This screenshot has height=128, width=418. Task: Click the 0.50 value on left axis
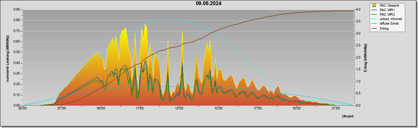point(17,52)
